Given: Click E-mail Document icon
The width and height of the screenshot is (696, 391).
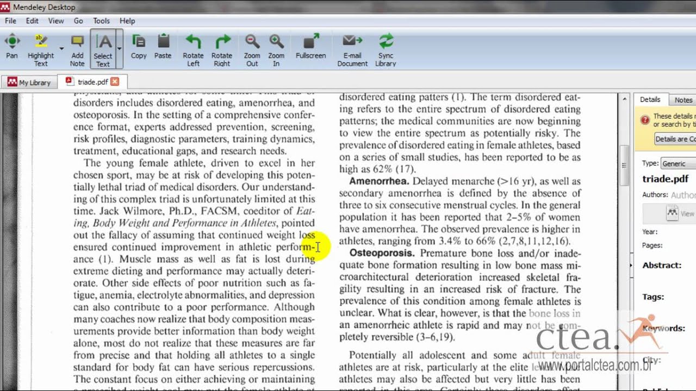Looking at the screenshot, I should [352, 49].
